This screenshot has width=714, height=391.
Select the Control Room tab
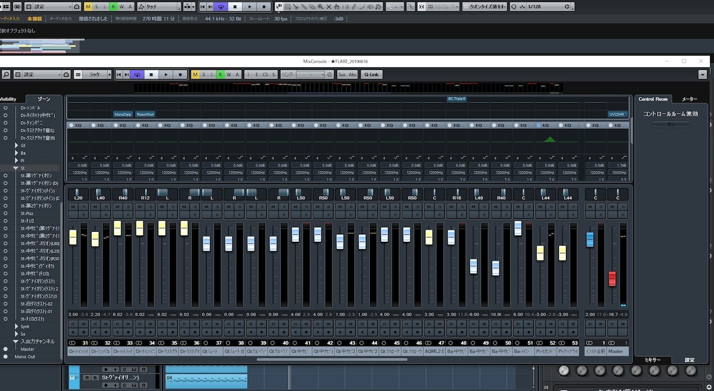pyautogui.click(x=653, y=99)
